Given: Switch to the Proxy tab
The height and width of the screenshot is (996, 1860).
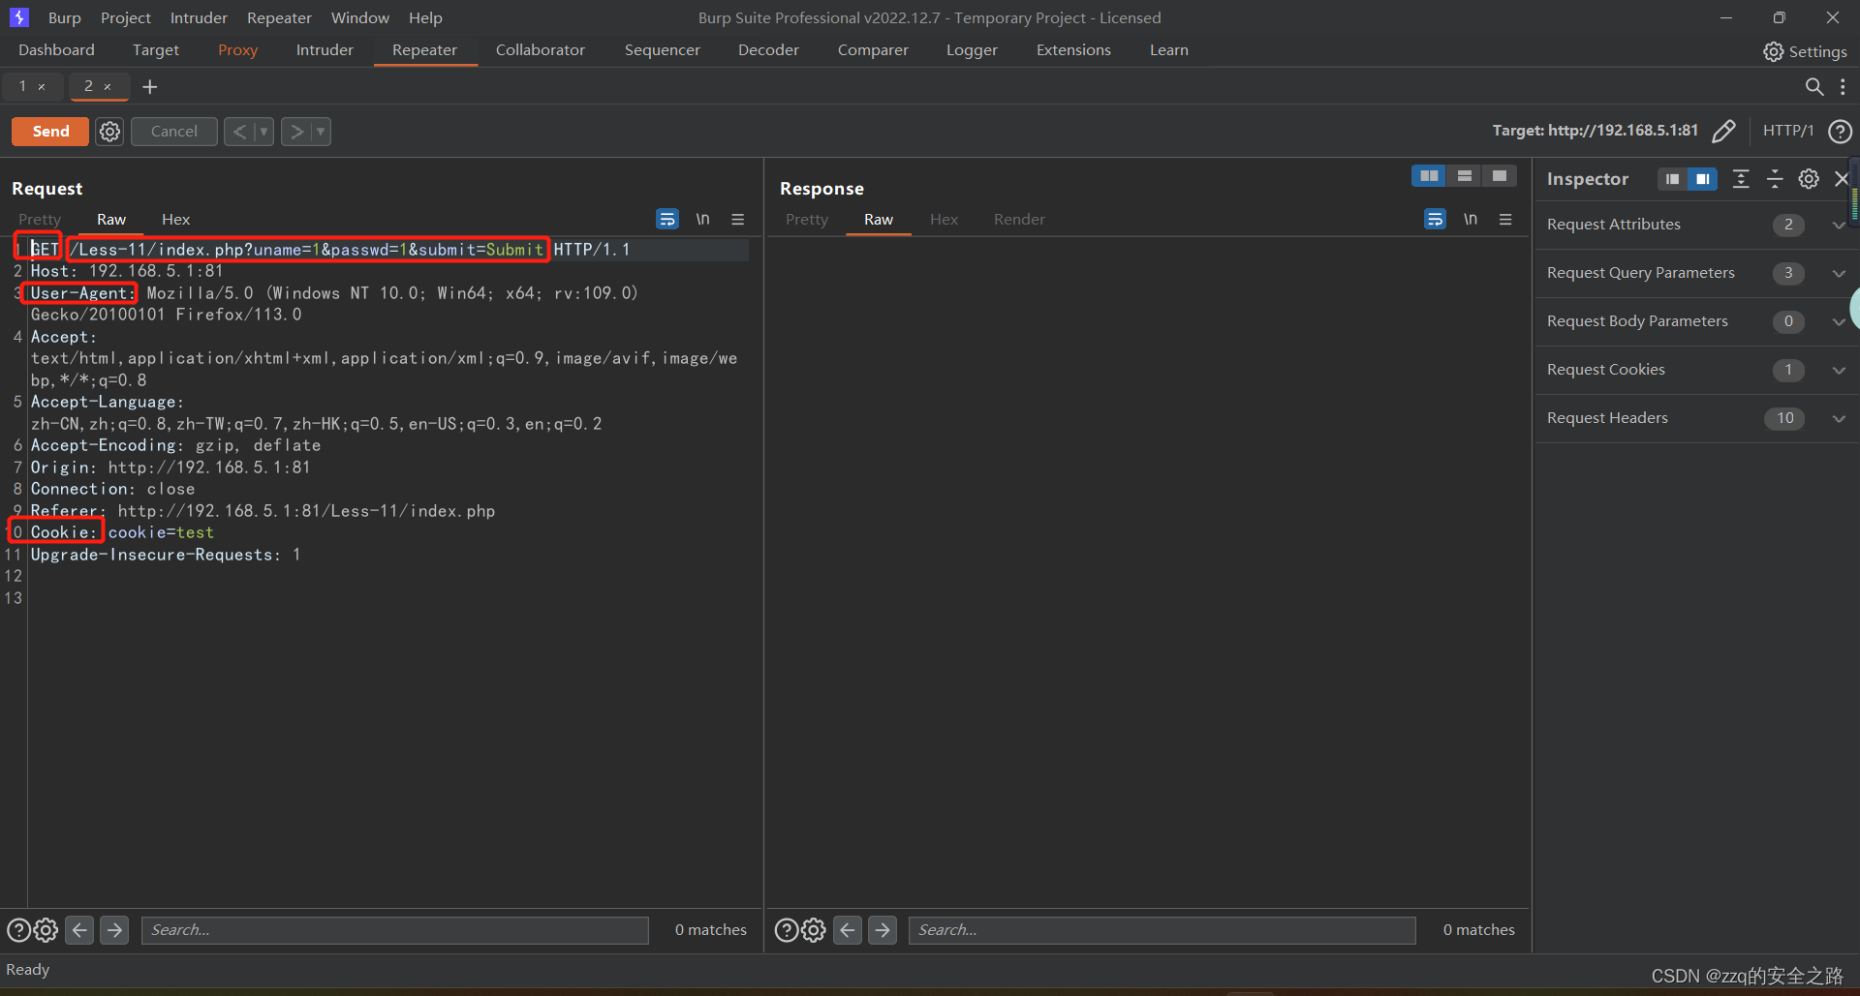Looking at the screenshot, I should 238,50.
